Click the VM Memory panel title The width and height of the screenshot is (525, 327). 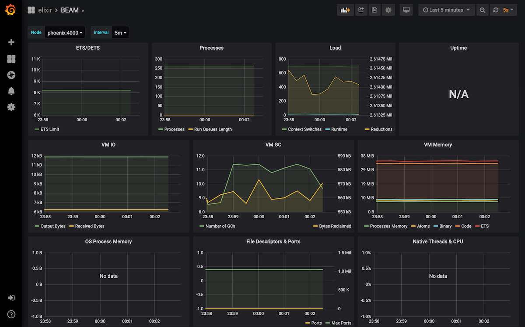coord(437,145)
